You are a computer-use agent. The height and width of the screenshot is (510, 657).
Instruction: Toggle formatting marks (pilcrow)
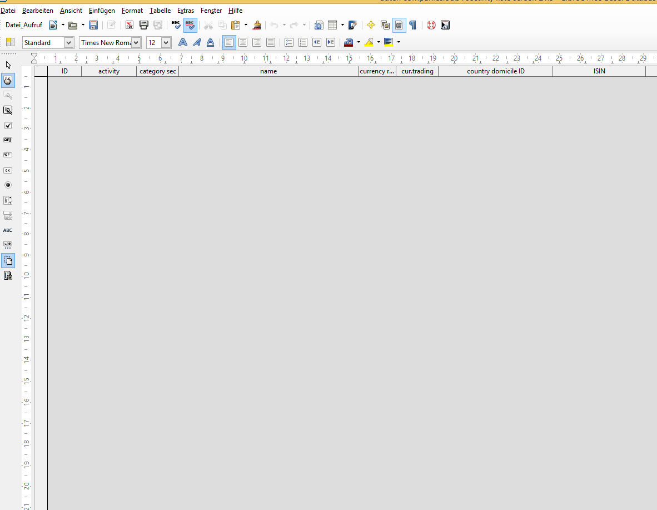click(x=413, y=25)
